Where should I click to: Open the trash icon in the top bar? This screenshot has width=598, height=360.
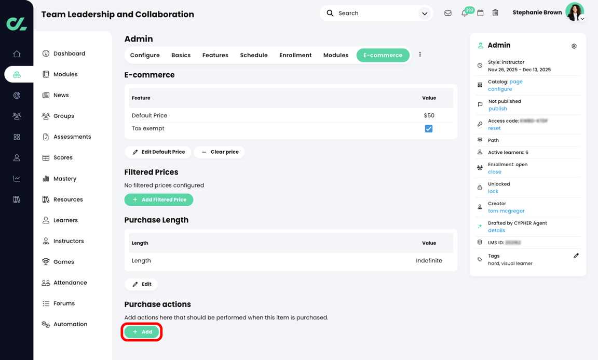coord(495,13)
